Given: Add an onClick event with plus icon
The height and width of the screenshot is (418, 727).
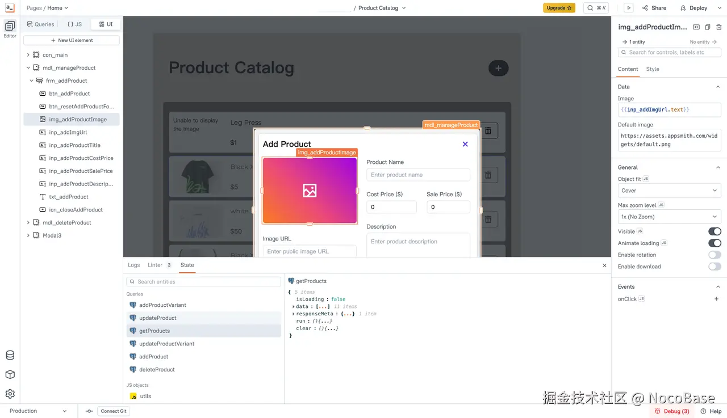Looking at the screenshot, I should coord(716,299).
